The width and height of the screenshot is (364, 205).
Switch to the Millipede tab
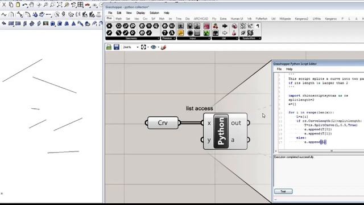[x=285, y=19]
